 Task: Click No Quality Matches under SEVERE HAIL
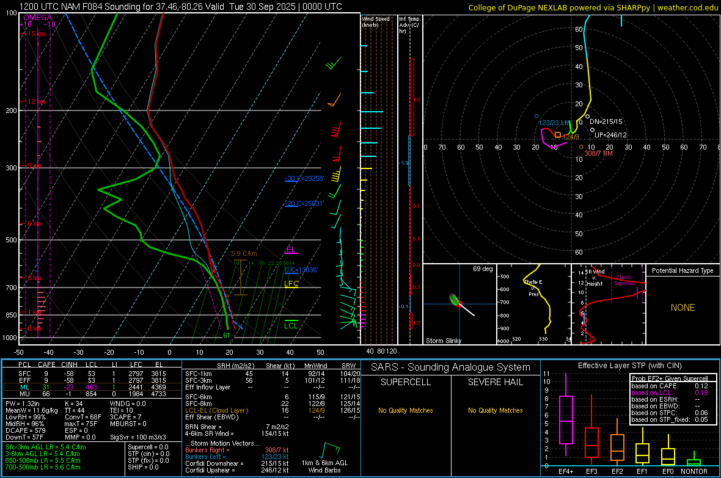(x=495, y=410)
